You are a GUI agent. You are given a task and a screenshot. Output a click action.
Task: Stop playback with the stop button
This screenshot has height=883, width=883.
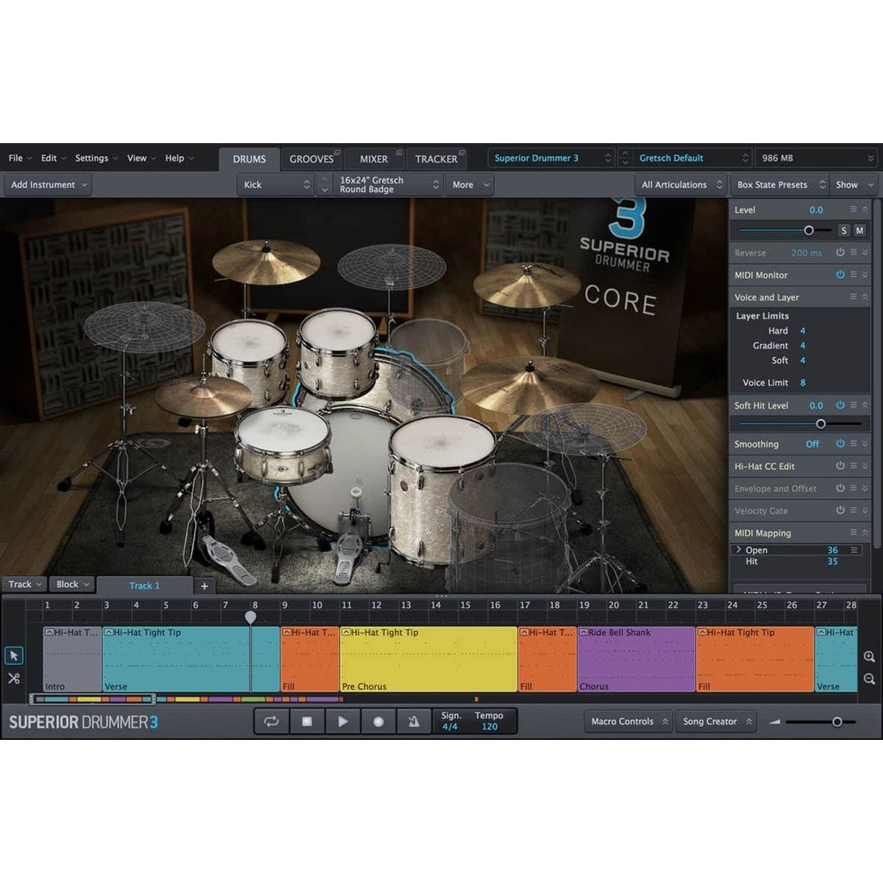307,722
